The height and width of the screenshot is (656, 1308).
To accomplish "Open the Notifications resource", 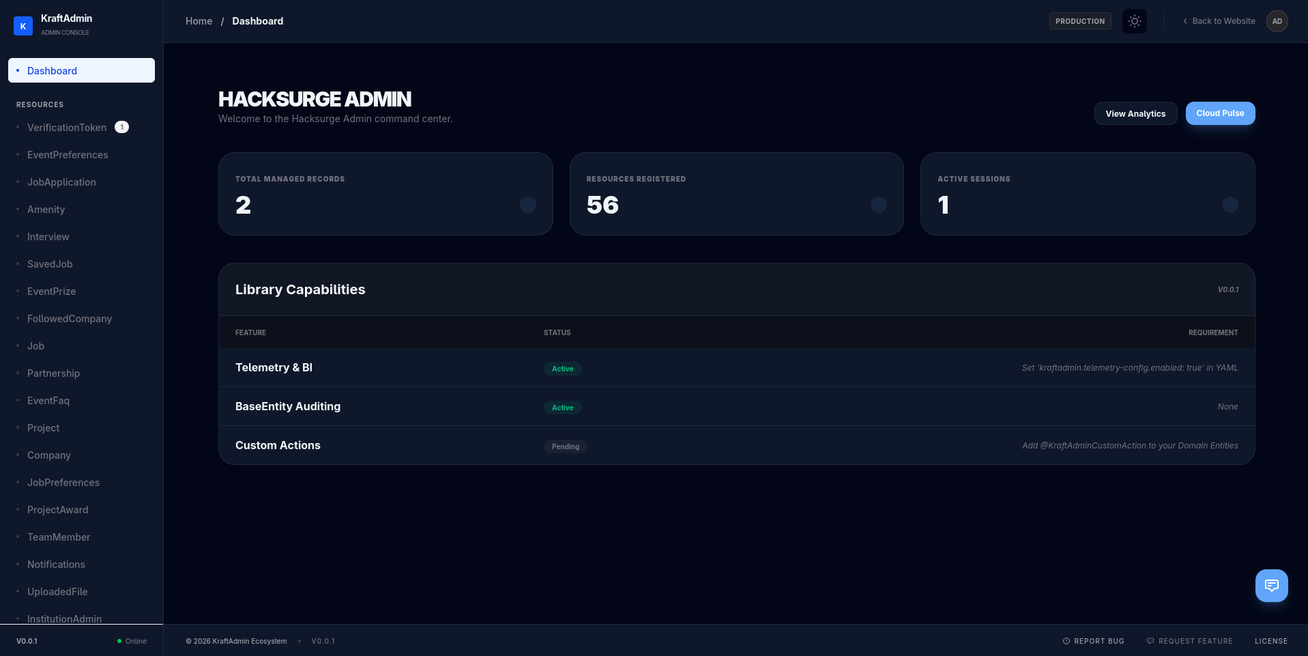I will coord(56,565).
